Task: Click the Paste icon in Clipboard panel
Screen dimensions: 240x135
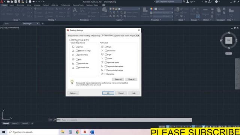Action: 219,11
